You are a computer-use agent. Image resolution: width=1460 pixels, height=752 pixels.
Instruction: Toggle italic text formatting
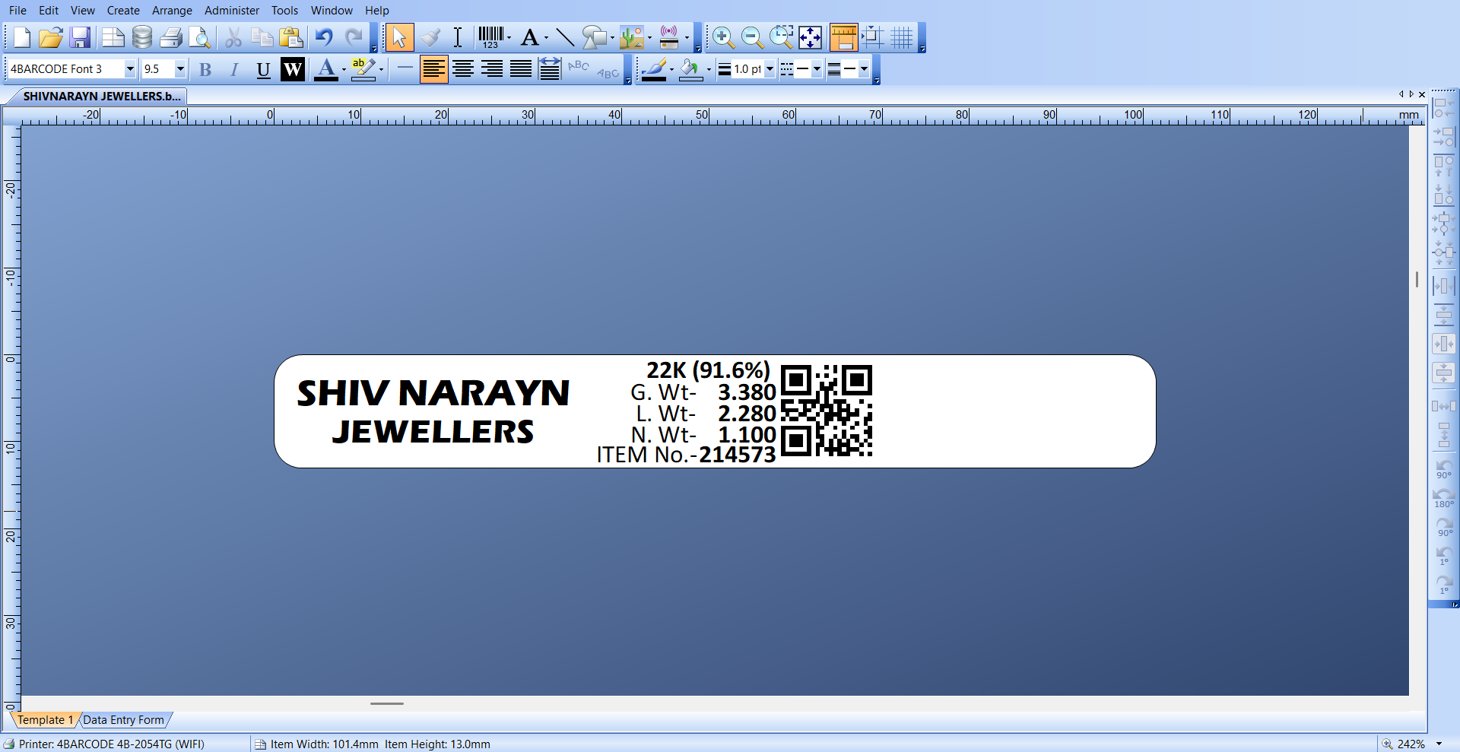pos(234,69)
